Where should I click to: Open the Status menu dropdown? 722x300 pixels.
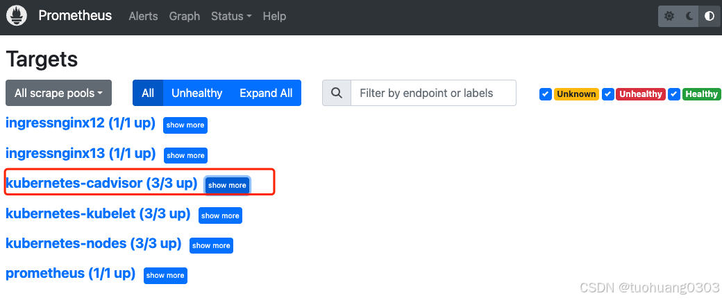pyautogui.click(x=231, y=16)
